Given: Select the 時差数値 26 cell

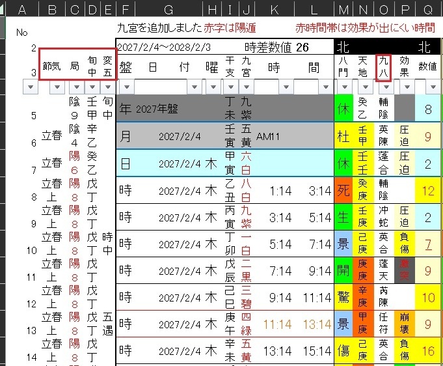Looking at the screenshot, I should (x=276, y=47).
